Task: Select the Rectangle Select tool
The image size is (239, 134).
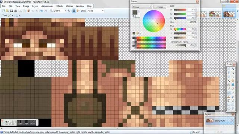Action: 229,69
